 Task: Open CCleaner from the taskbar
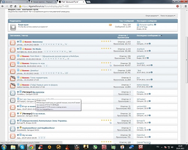40,147
